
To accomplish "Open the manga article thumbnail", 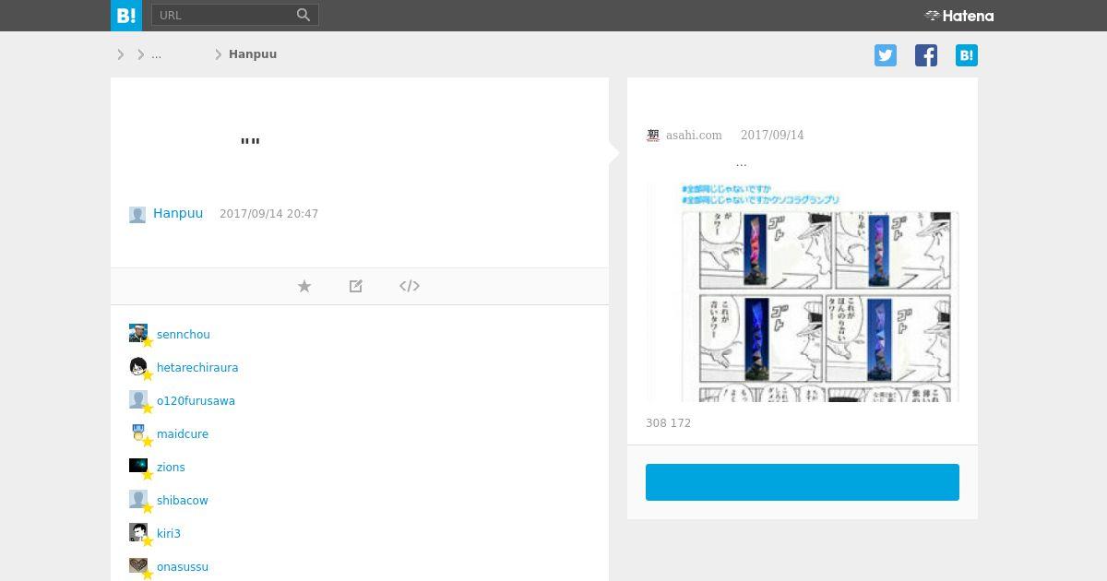I will click(x=803, y=291).
